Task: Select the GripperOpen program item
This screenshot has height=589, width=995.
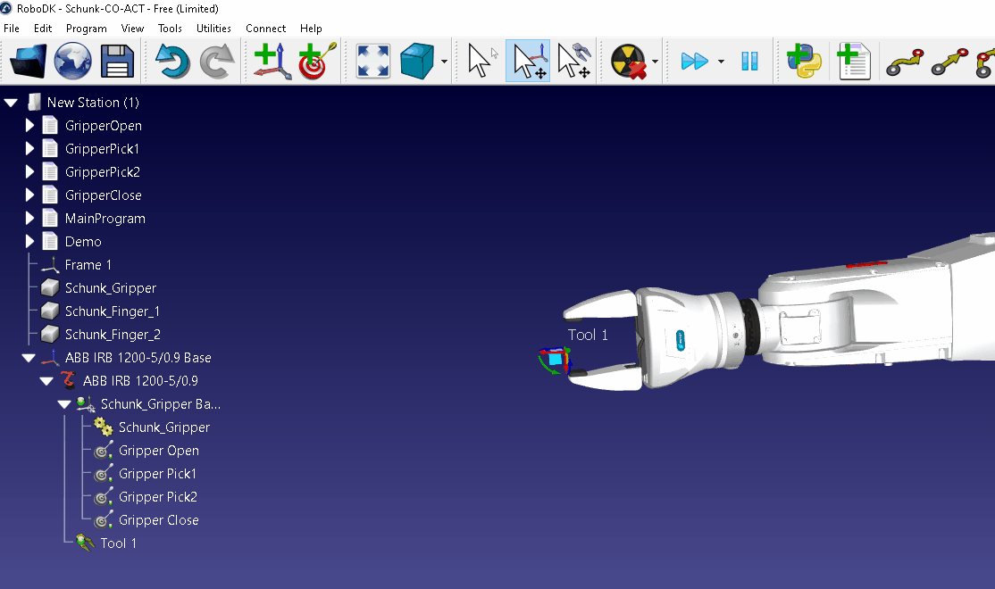Action: point(104,126)
